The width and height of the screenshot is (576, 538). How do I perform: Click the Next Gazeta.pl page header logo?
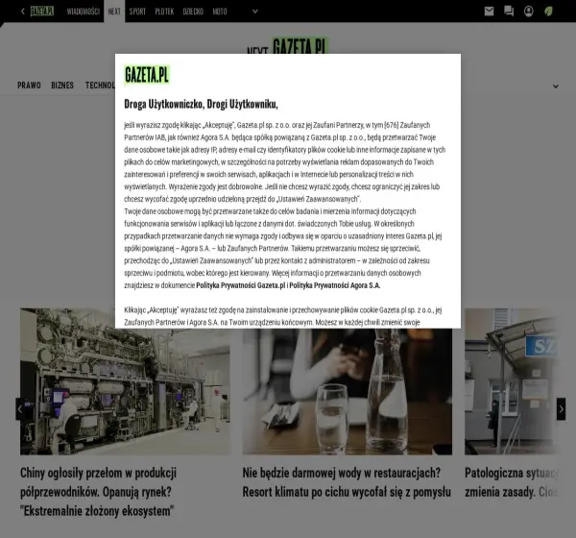[x=287, y=45]
